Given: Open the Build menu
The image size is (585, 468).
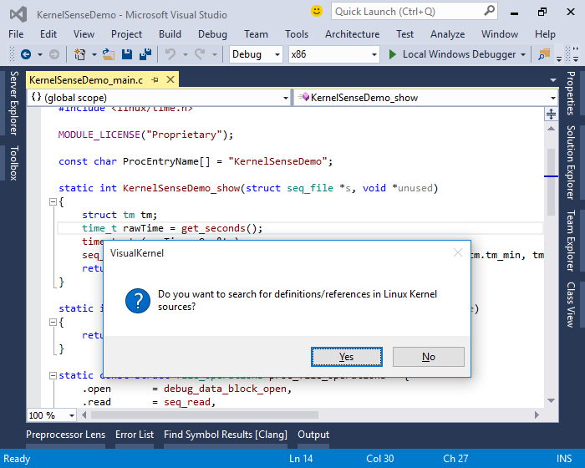Looking at the screenshot, I should coord(170,34).
